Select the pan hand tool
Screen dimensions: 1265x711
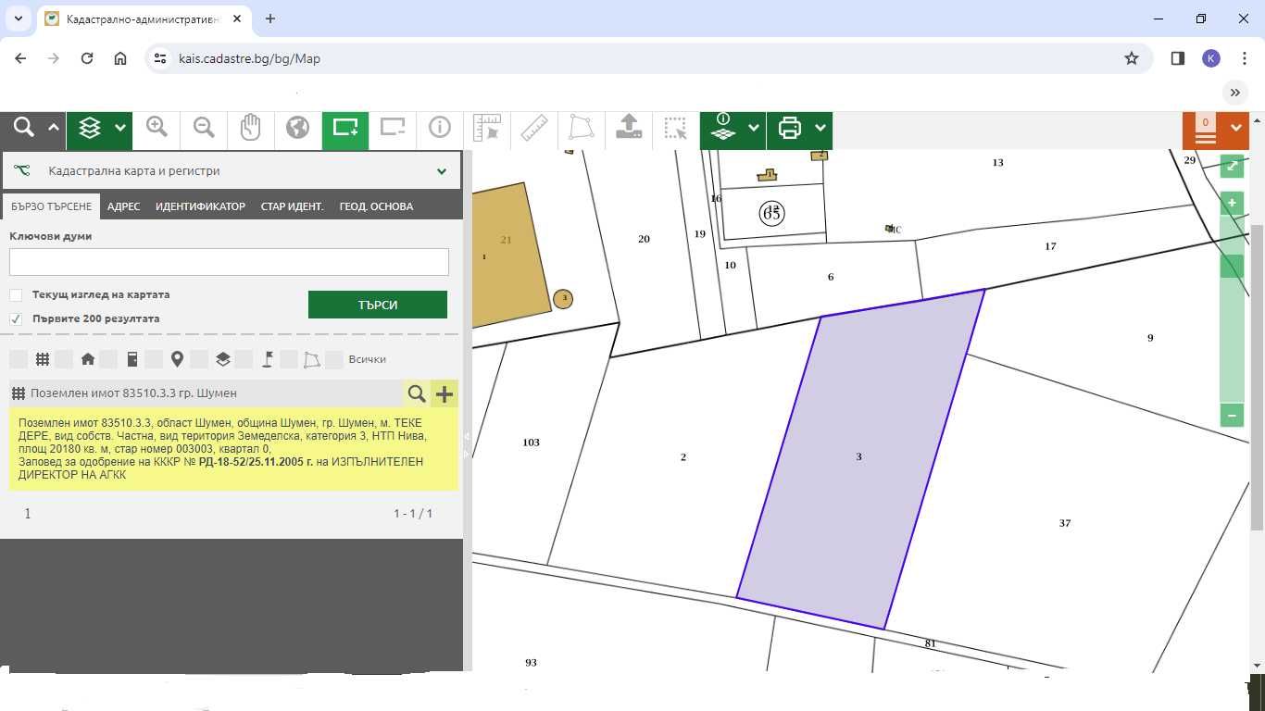point(251,129)
